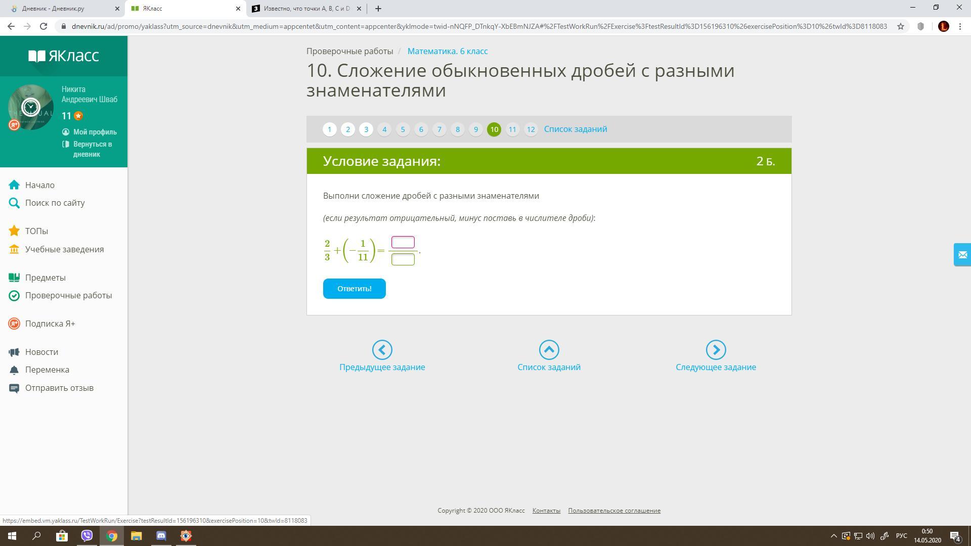Open Discord from the taskbar
The height and width of the screenshot is (546, 971).
[x=161, y=536]
